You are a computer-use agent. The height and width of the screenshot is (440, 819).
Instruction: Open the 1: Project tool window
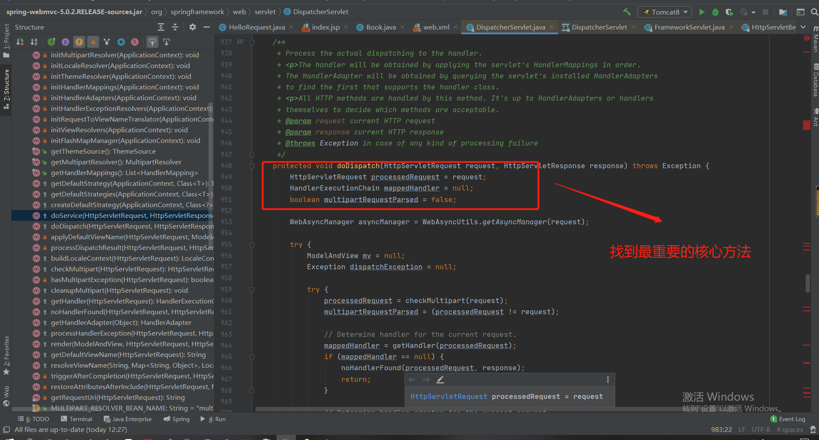coord(6,41)
